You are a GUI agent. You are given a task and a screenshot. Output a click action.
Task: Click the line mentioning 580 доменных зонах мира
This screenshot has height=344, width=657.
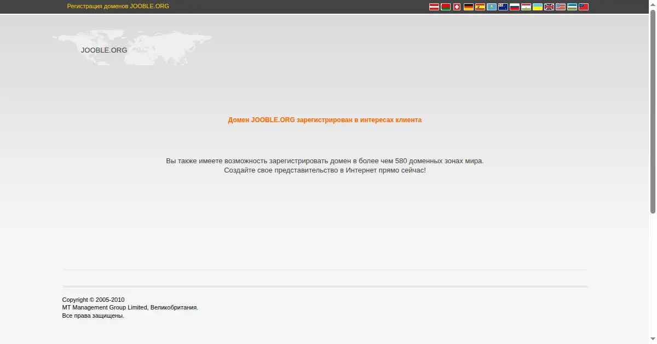pyautogui.click(x=325, y=161)
